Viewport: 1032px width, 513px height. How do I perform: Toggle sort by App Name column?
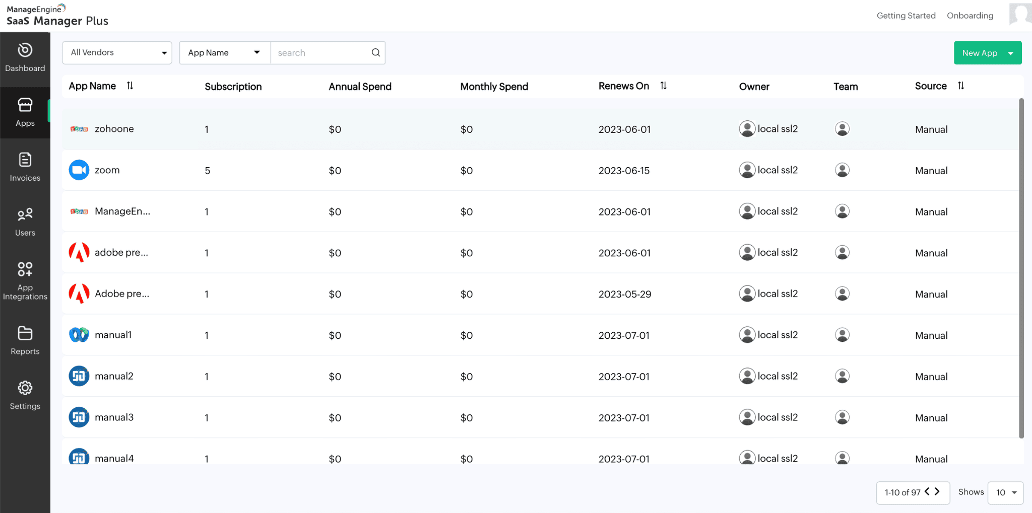point(130,86)
